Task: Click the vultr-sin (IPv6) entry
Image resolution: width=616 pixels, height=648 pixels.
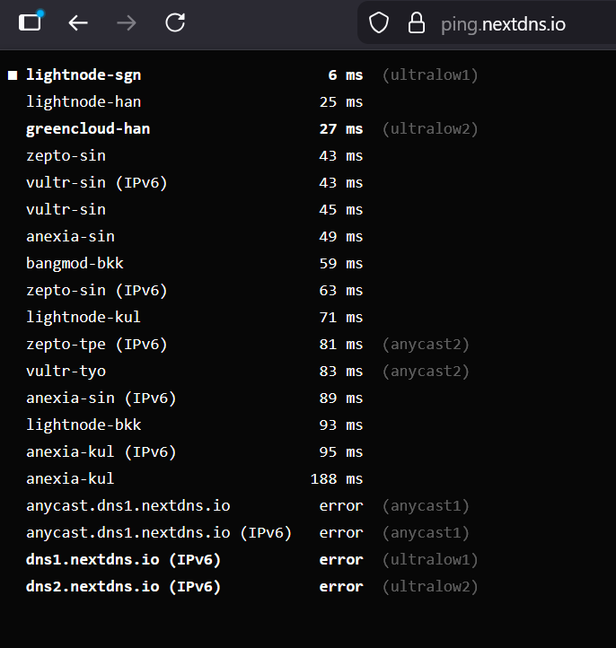Action: [x=97, y=183]
